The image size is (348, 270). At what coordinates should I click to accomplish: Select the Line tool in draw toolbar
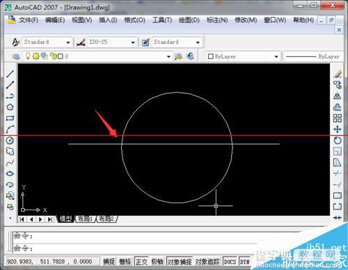pyautogui.click(x=10, y=74)
